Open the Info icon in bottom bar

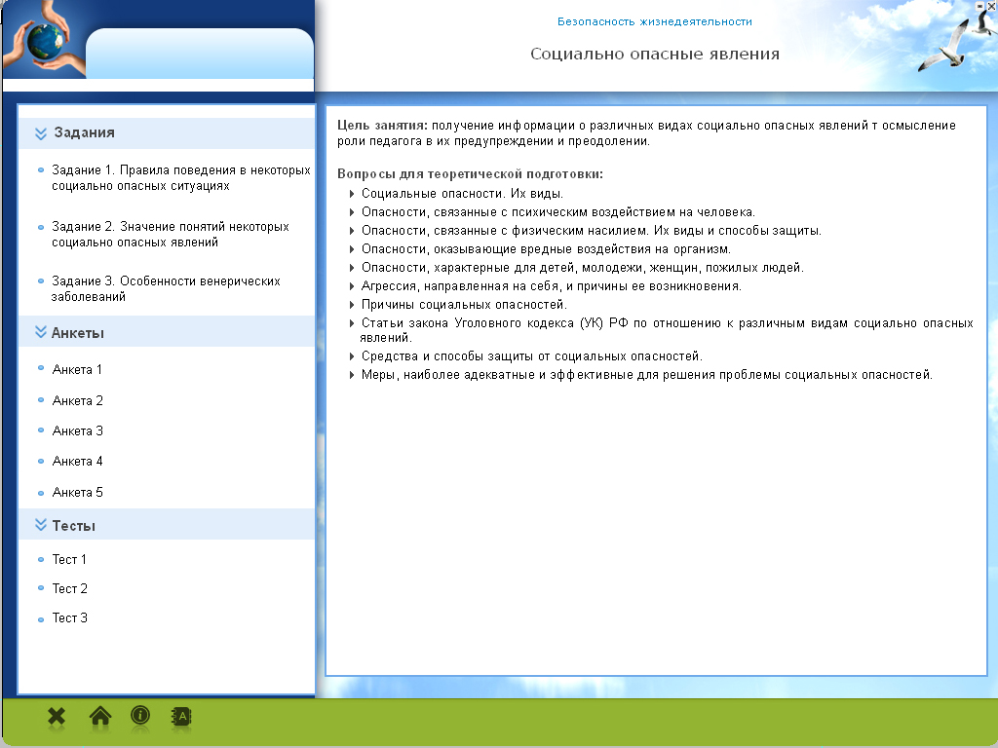click(x=140, y=716)
